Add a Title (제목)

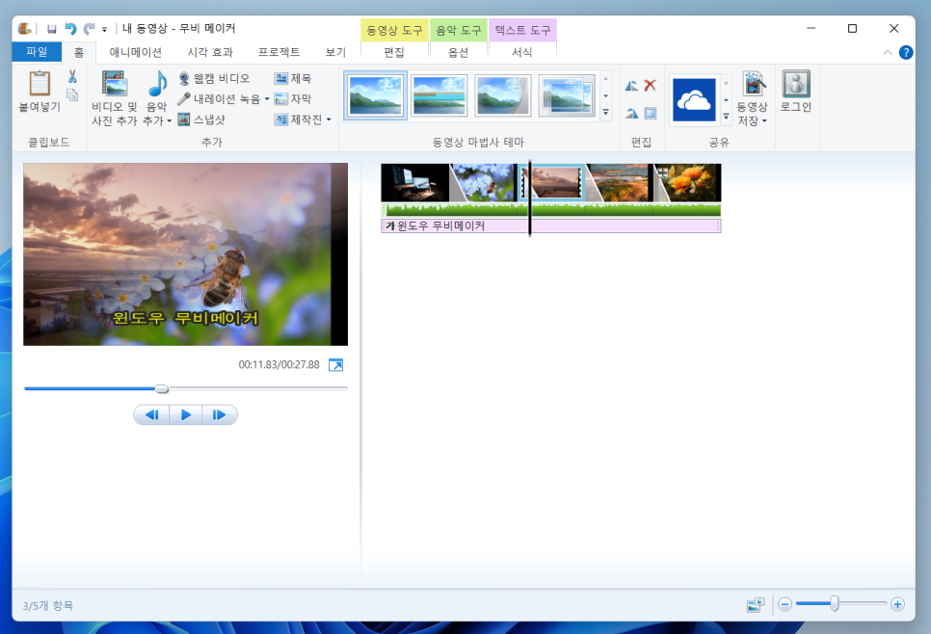point(293,78)
